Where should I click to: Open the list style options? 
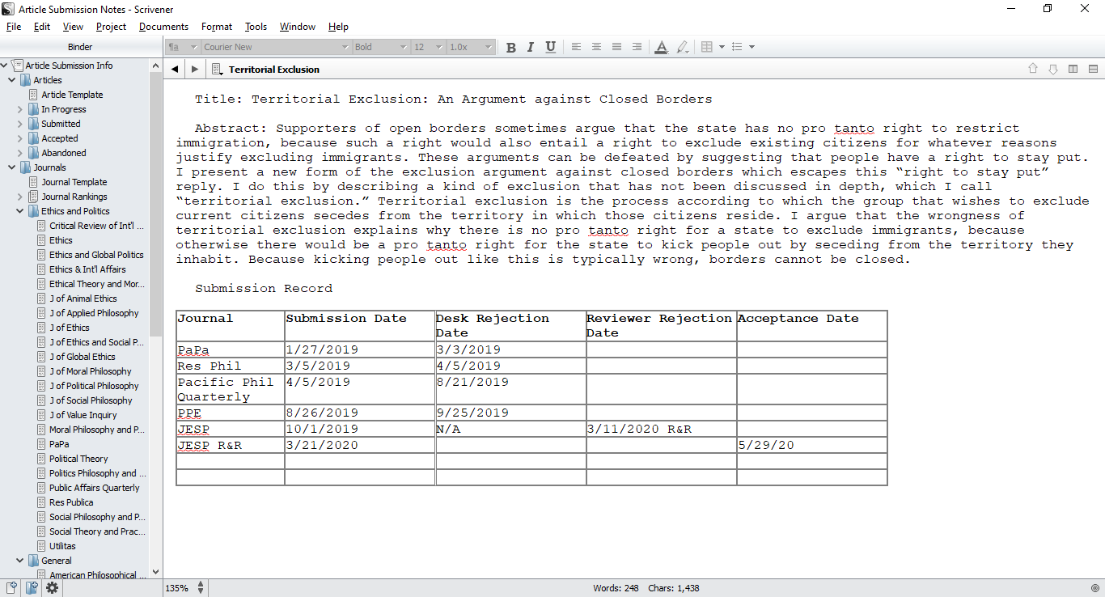point(737,47)
